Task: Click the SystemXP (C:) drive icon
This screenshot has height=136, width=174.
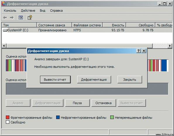Action: click(5, 30)
